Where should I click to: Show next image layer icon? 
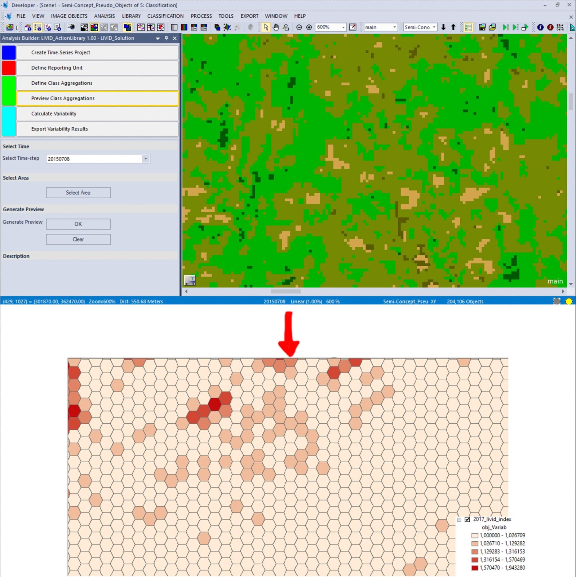click(x=204, y=27)
